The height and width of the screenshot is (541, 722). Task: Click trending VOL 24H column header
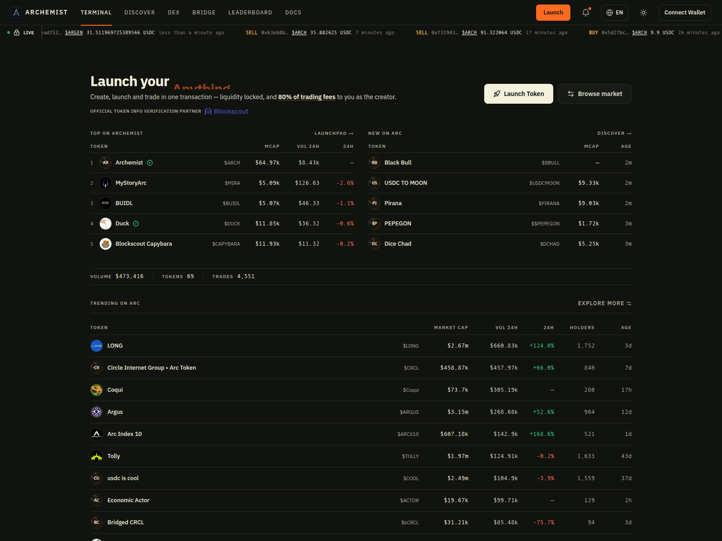click(506, 328)
